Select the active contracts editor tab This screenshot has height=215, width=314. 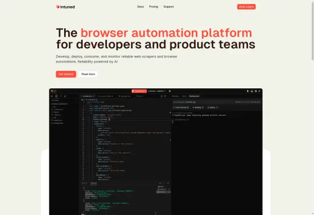point(88,96)
